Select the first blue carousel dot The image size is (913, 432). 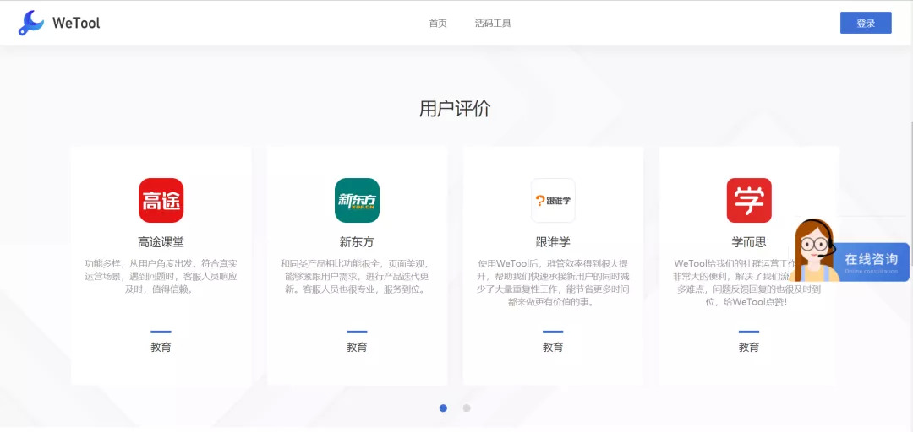pos(443,408)
